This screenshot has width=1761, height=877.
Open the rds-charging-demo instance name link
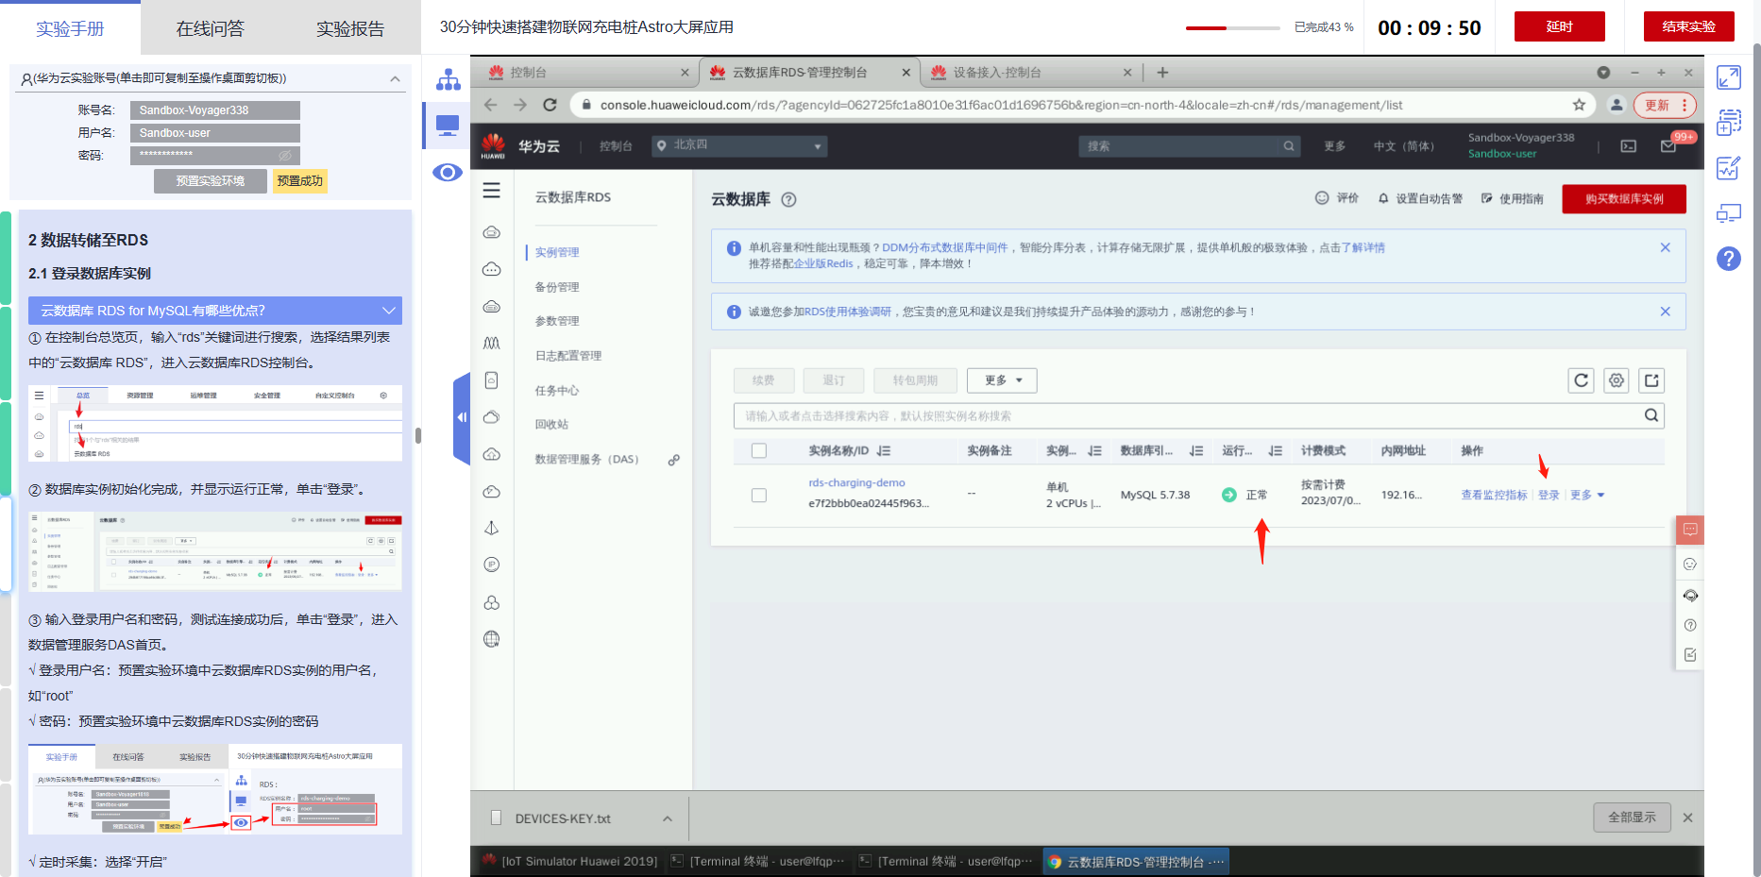[x=856, y=482]
